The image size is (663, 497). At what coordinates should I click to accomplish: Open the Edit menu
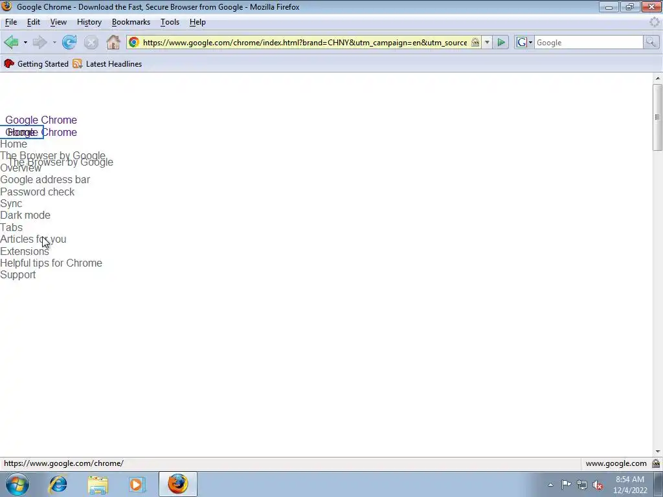coord(34,22)
